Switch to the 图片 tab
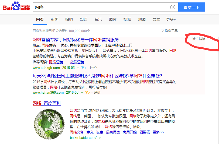 coord(113,19)
